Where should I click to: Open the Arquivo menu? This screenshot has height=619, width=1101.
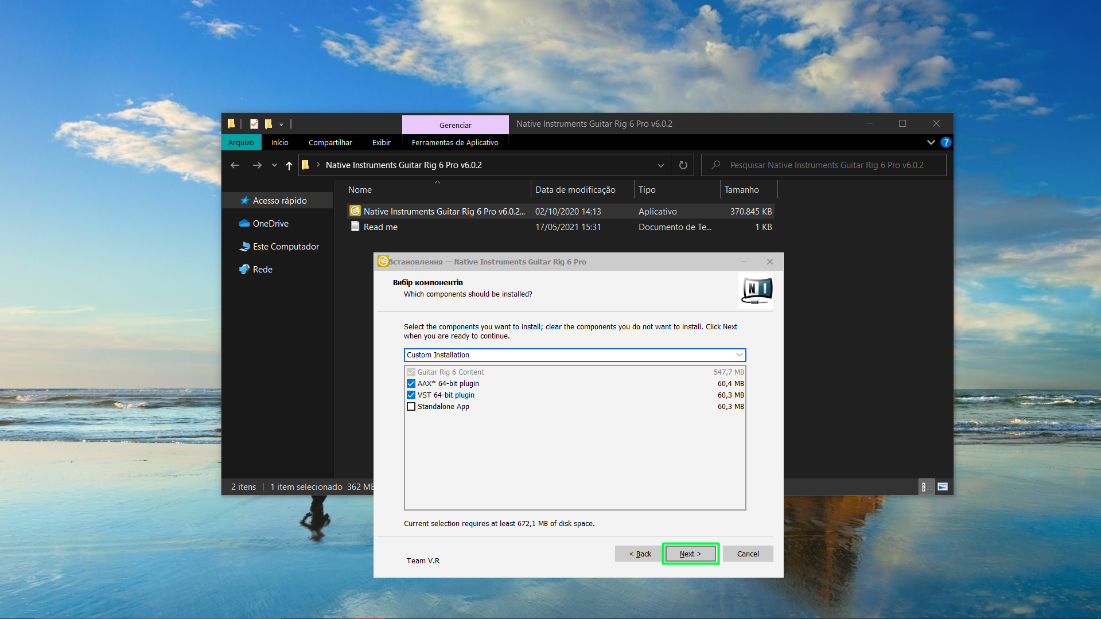[x=241, y=142]
